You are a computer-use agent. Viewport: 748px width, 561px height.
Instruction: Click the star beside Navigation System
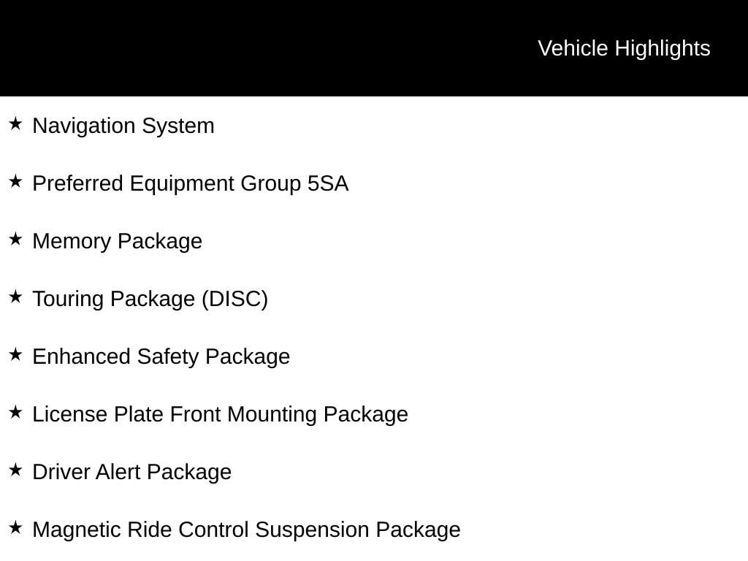15,123
